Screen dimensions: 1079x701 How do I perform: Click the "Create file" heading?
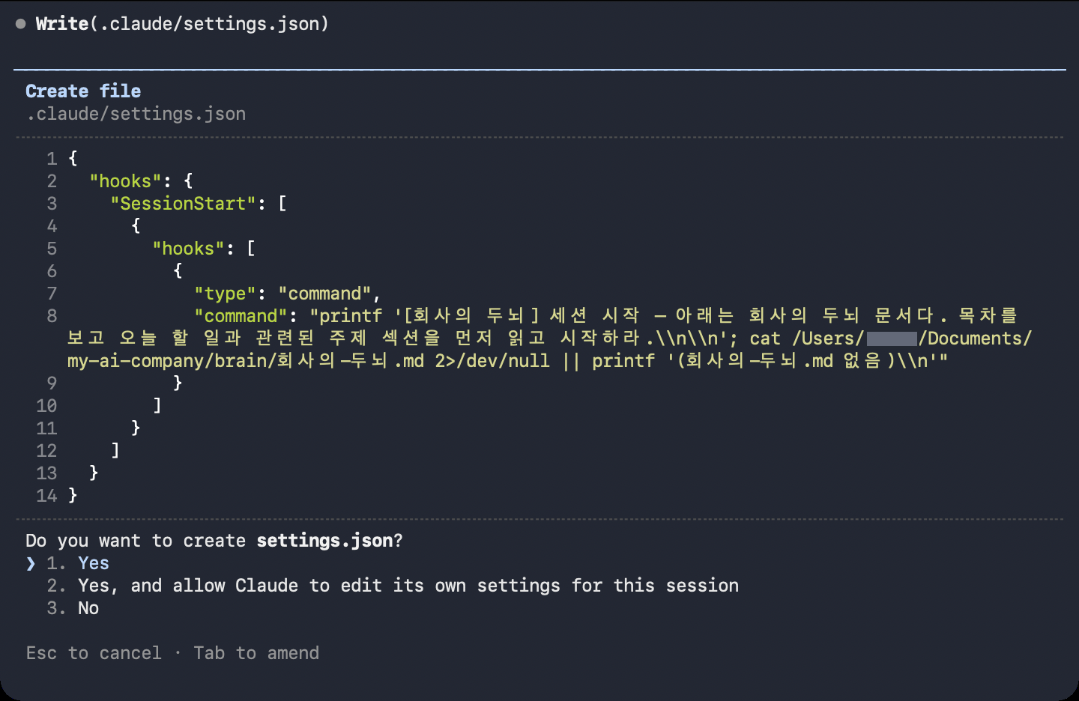click(83, 91)
